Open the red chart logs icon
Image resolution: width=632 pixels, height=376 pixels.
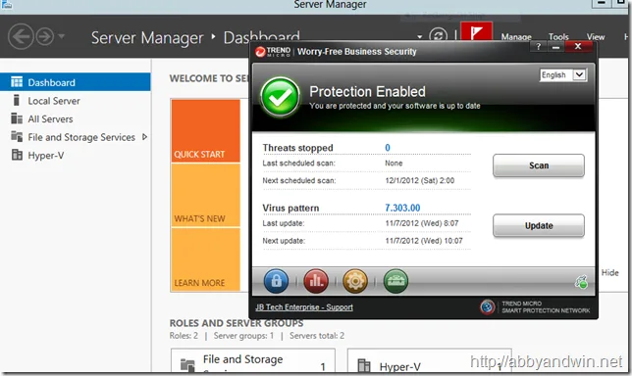tap(316, 281)
